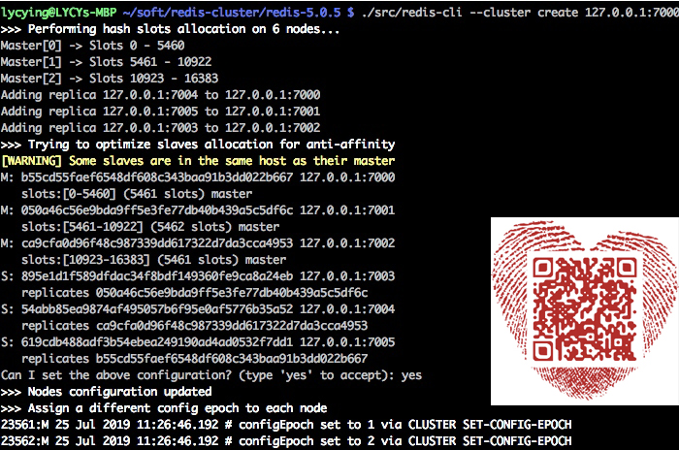Click 'slots:[5461-10922] (5462 slots) master'
This screenshot has height=450, width=679.
click(x=150, y=227)
